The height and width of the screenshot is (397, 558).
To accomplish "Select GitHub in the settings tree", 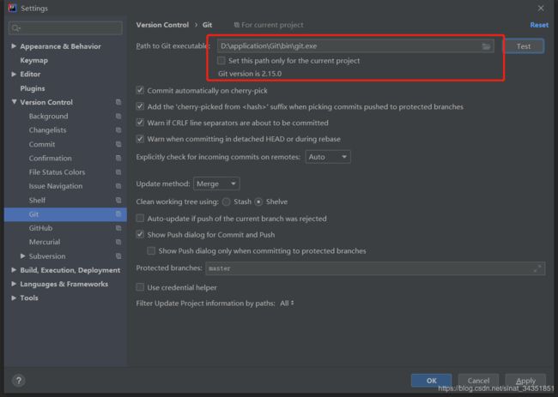I will click(40, 228).
